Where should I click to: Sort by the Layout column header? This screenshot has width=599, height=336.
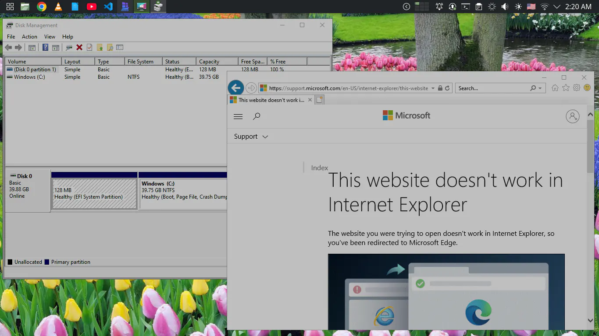pyautogui.click(x=78, y=62)
